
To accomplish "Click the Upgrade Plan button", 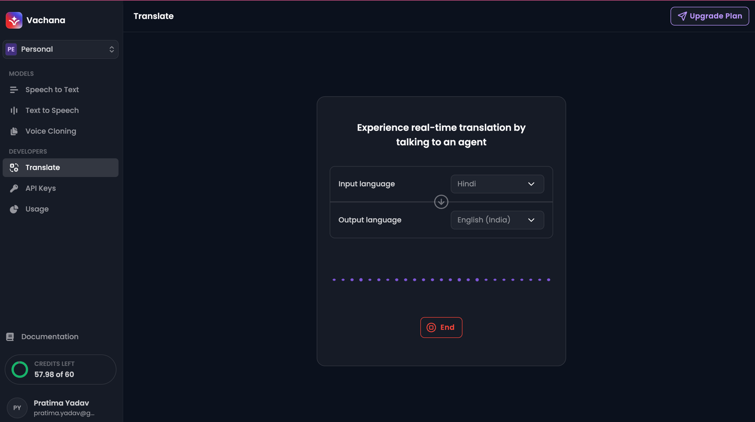I will [709, 16].
